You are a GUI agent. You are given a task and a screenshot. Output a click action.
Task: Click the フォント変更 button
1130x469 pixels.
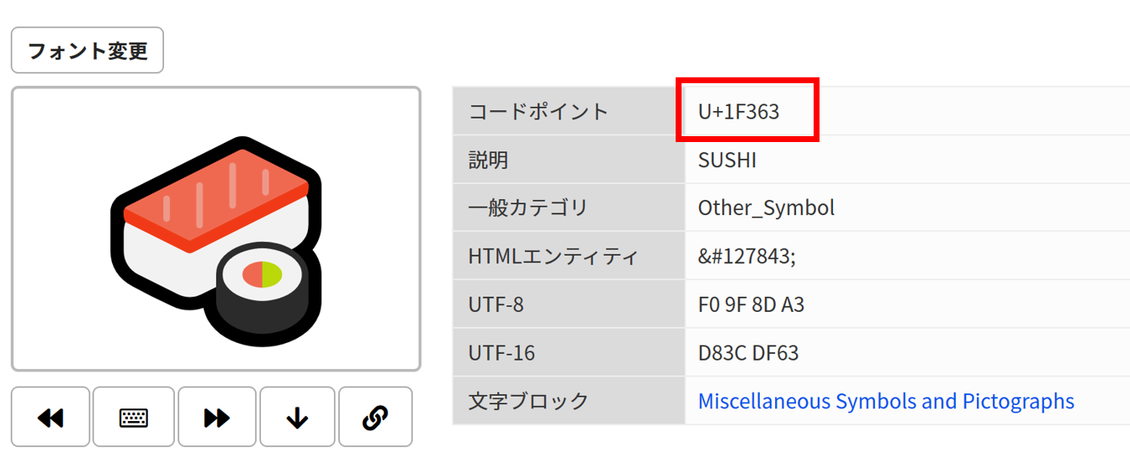click(88, 50)
